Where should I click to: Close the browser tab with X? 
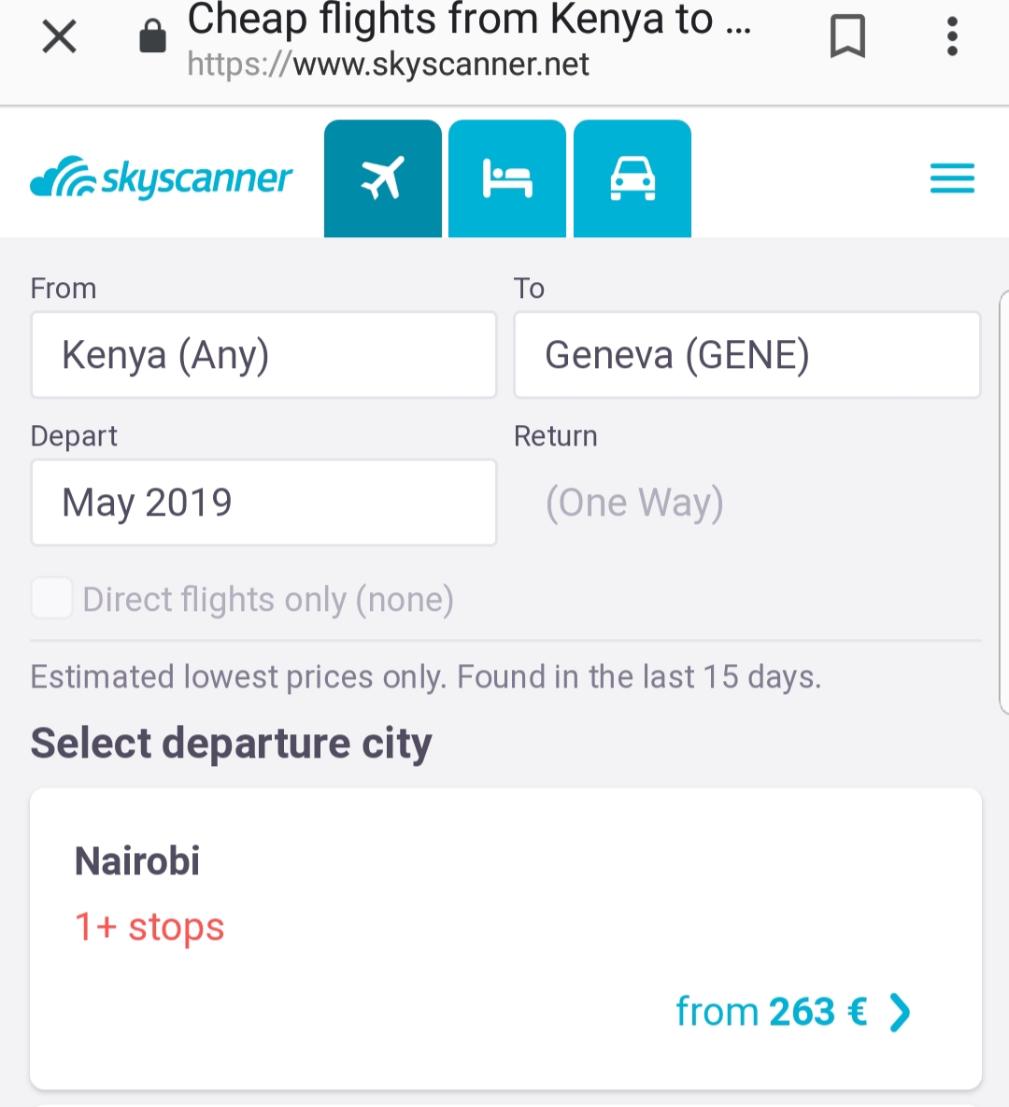point(59,37)
